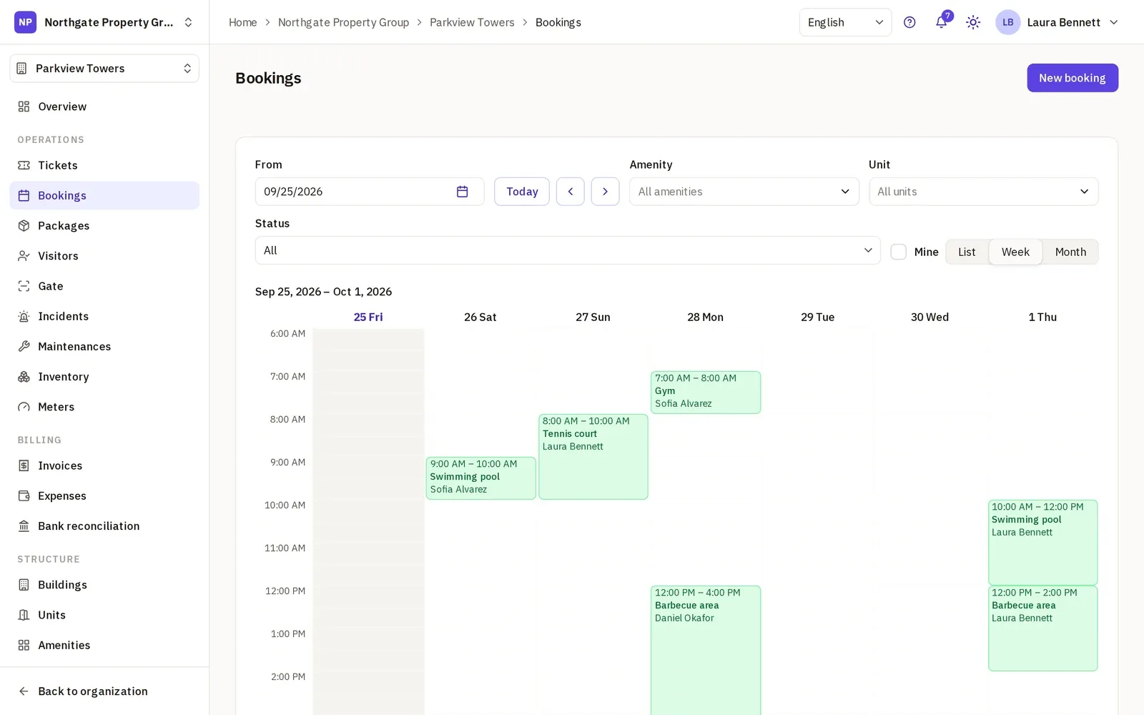The height and width of the screenshot is (715, 1144).
Task: Click the Sep 25, 2026 – Oct 1, 2026 range
Action: point(323,292)
